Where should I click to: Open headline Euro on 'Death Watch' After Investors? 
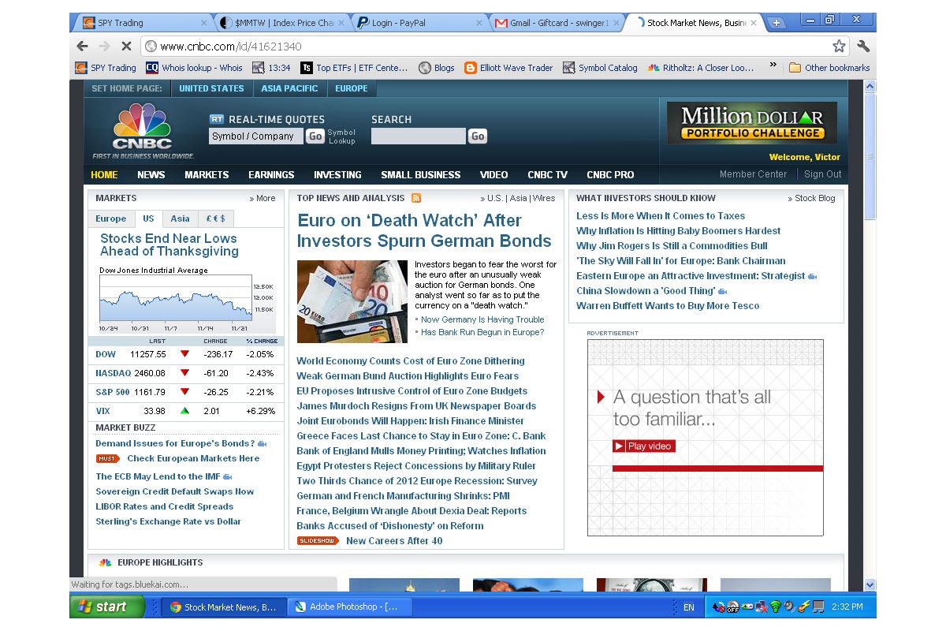click(424, 230)
